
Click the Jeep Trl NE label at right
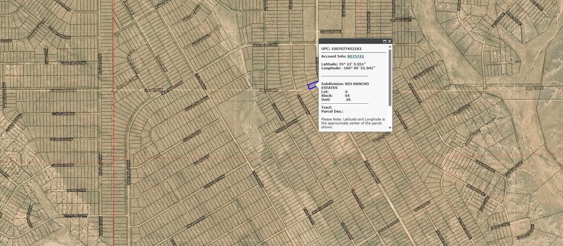pos(534,88)
